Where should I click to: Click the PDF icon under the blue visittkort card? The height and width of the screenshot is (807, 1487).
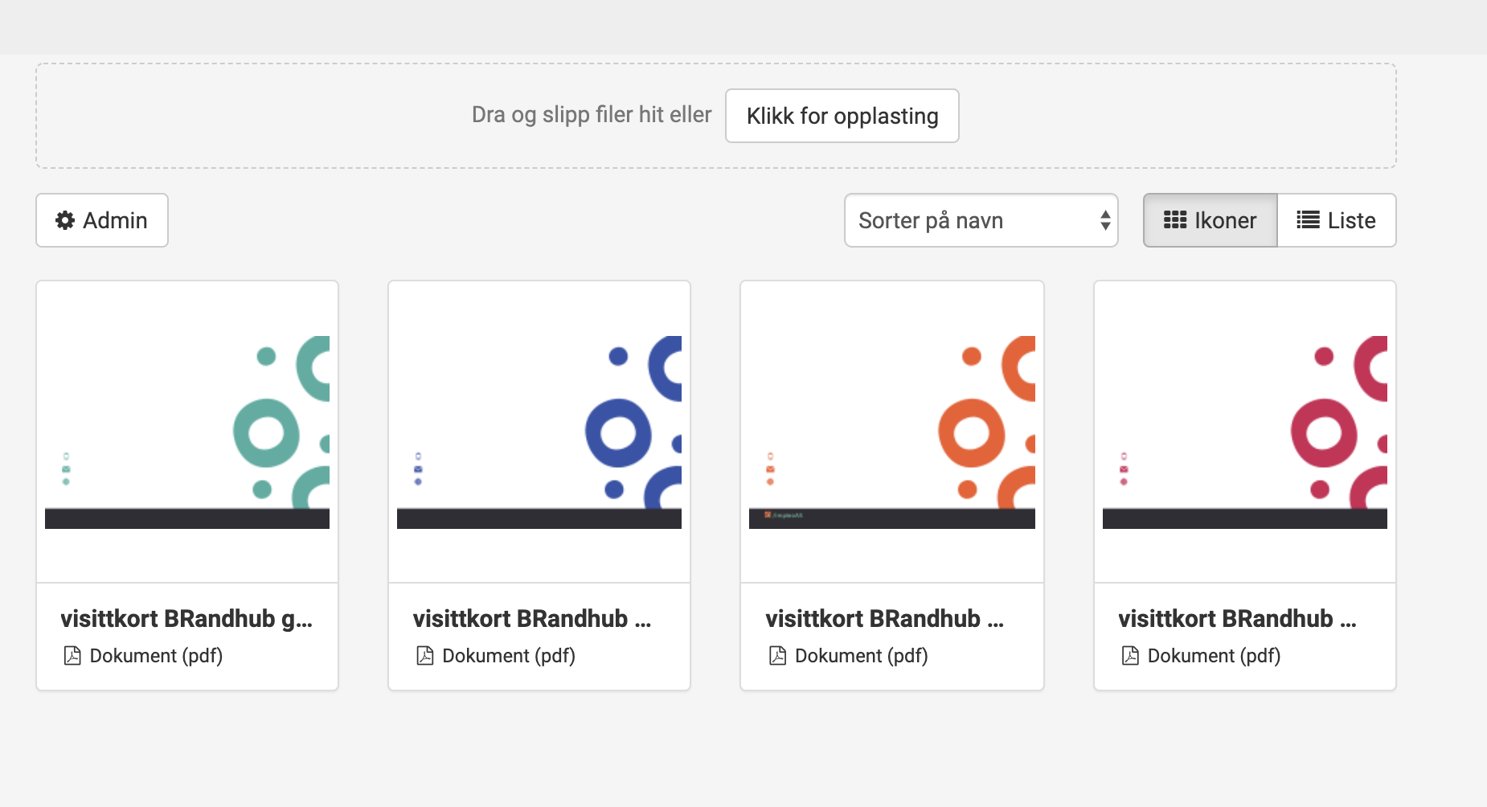(425, 656)
